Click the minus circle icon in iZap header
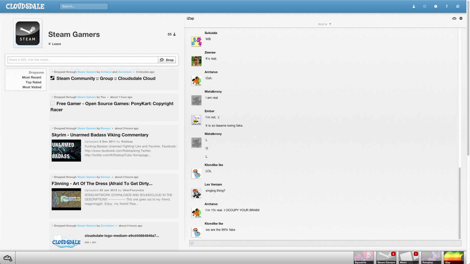Viewport: 470px width, 264px height. [x=461, y=18]
